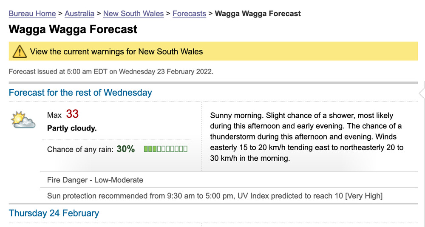Screen dimensions: 425x227
Task: Navigate to the Forecasts breadcrumb link
Action: tap(189, 14)
